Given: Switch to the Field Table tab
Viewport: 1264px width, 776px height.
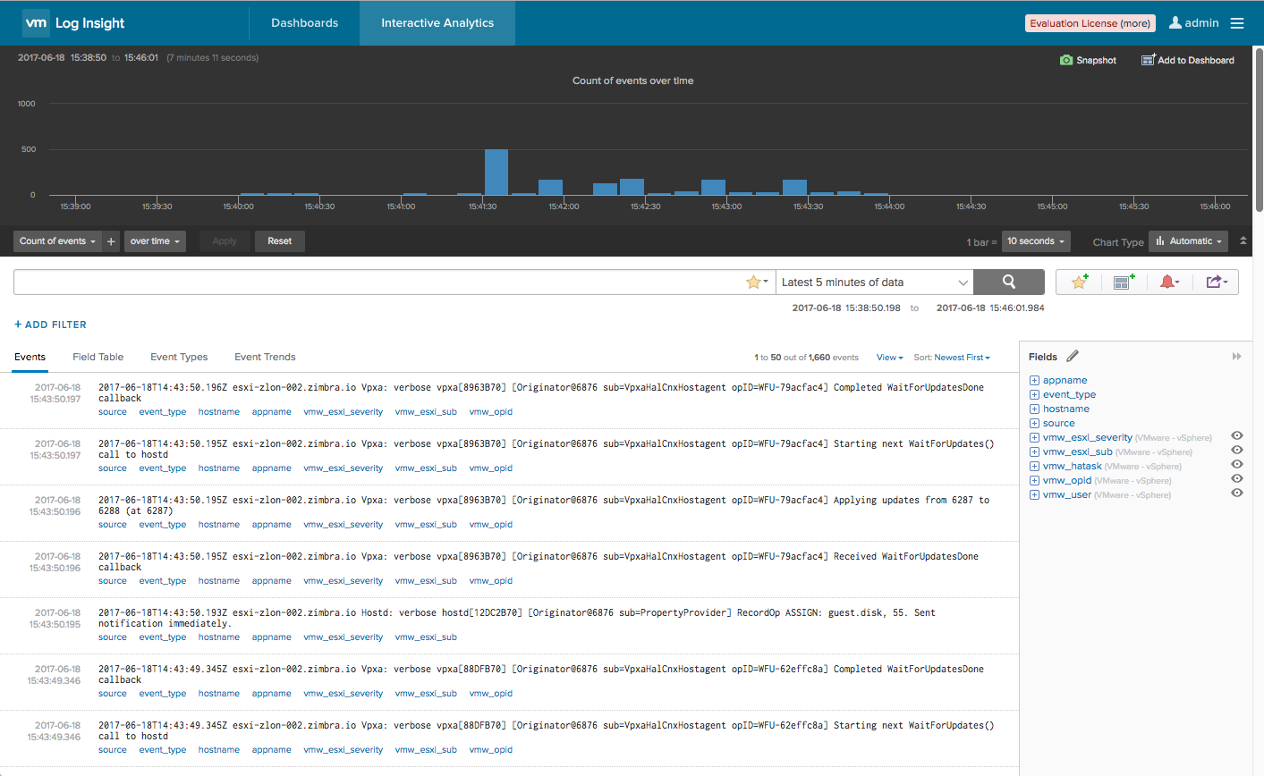Looking at the screenshot, I should (x=98, y=357).
